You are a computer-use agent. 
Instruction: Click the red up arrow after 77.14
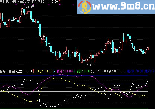(x=33, y=71)
